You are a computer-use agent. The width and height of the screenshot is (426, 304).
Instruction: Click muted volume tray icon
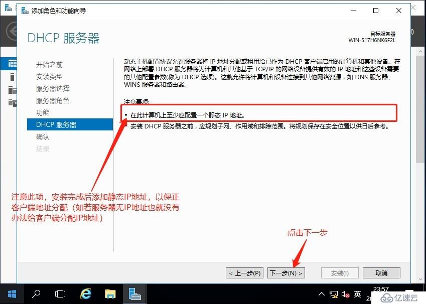[345, 294]
